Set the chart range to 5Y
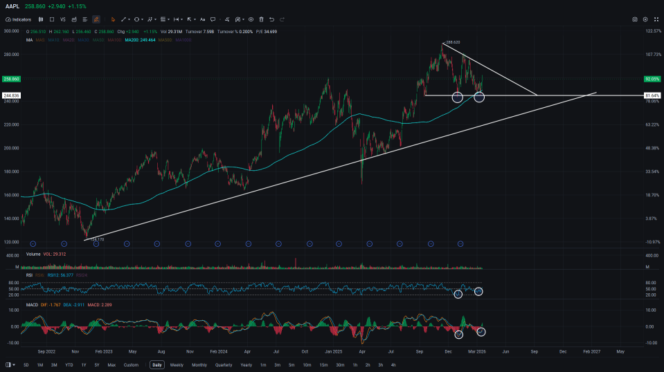Screen dimensions: 664x372 [x=97, y=365]
